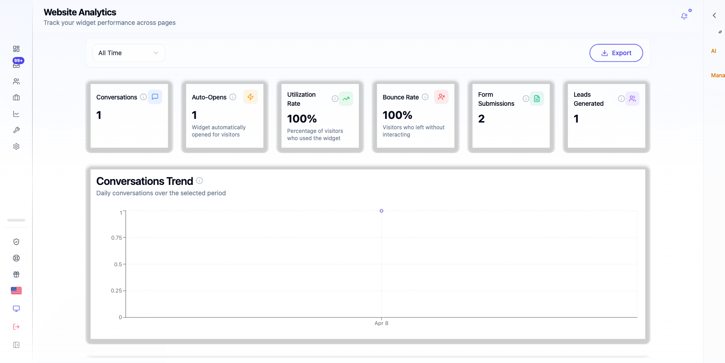Image resolution: width=725 pixels, height=363 pixels.
Task: Show info for Utilization Rate
Action: 335,99
